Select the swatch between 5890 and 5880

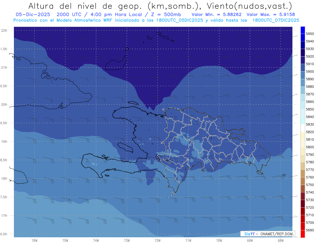(303, 83)
